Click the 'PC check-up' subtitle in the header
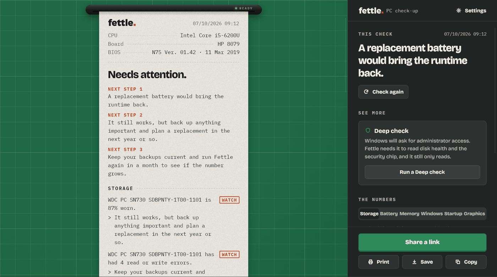The height and width of the screenshot is (277, 497). pyautogui.click(x=402, y=11)
